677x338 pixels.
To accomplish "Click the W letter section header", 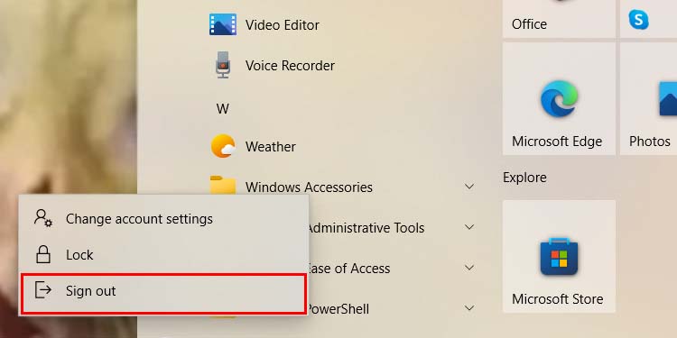I will 222,109.
